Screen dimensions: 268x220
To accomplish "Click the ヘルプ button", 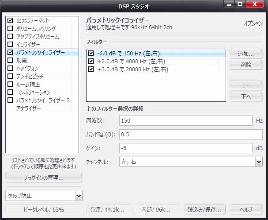I will (x=246, y=209).
